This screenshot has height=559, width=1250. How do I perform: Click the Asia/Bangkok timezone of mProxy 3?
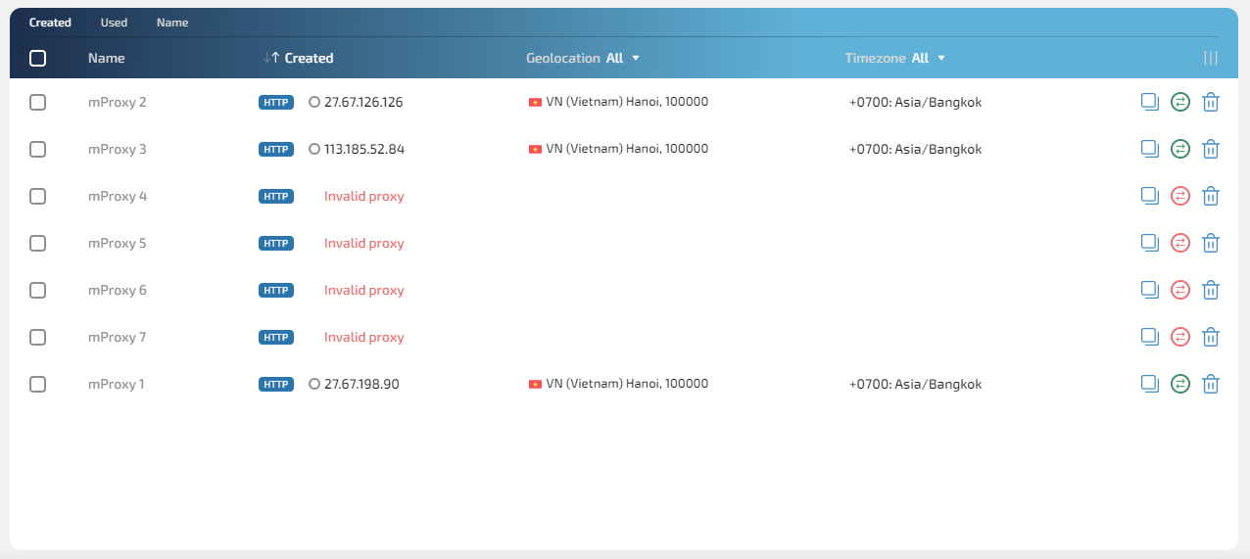pos(915,149)
